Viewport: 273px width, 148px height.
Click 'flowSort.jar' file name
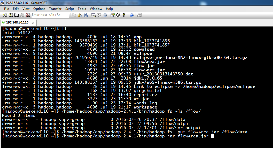149,70
